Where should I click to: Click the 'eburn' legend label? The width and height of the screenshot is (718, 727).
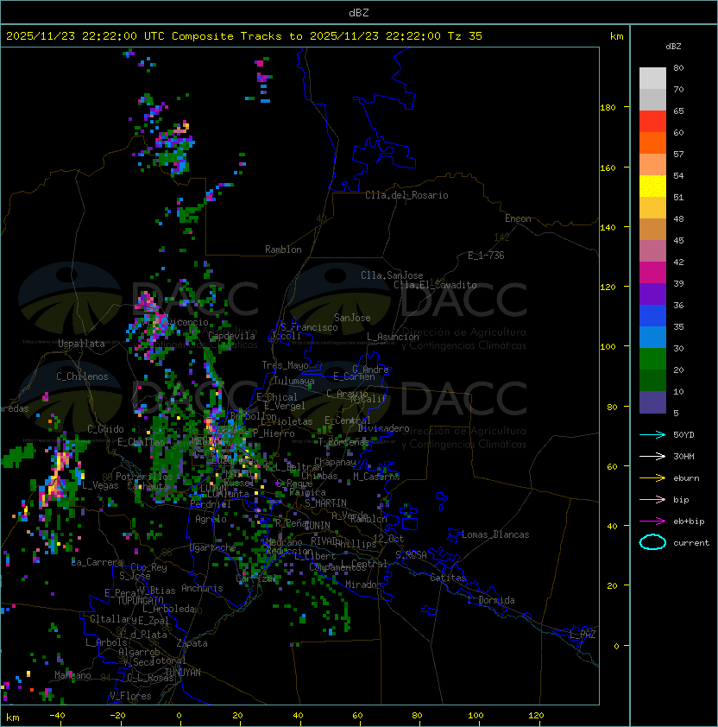[686, 478]
